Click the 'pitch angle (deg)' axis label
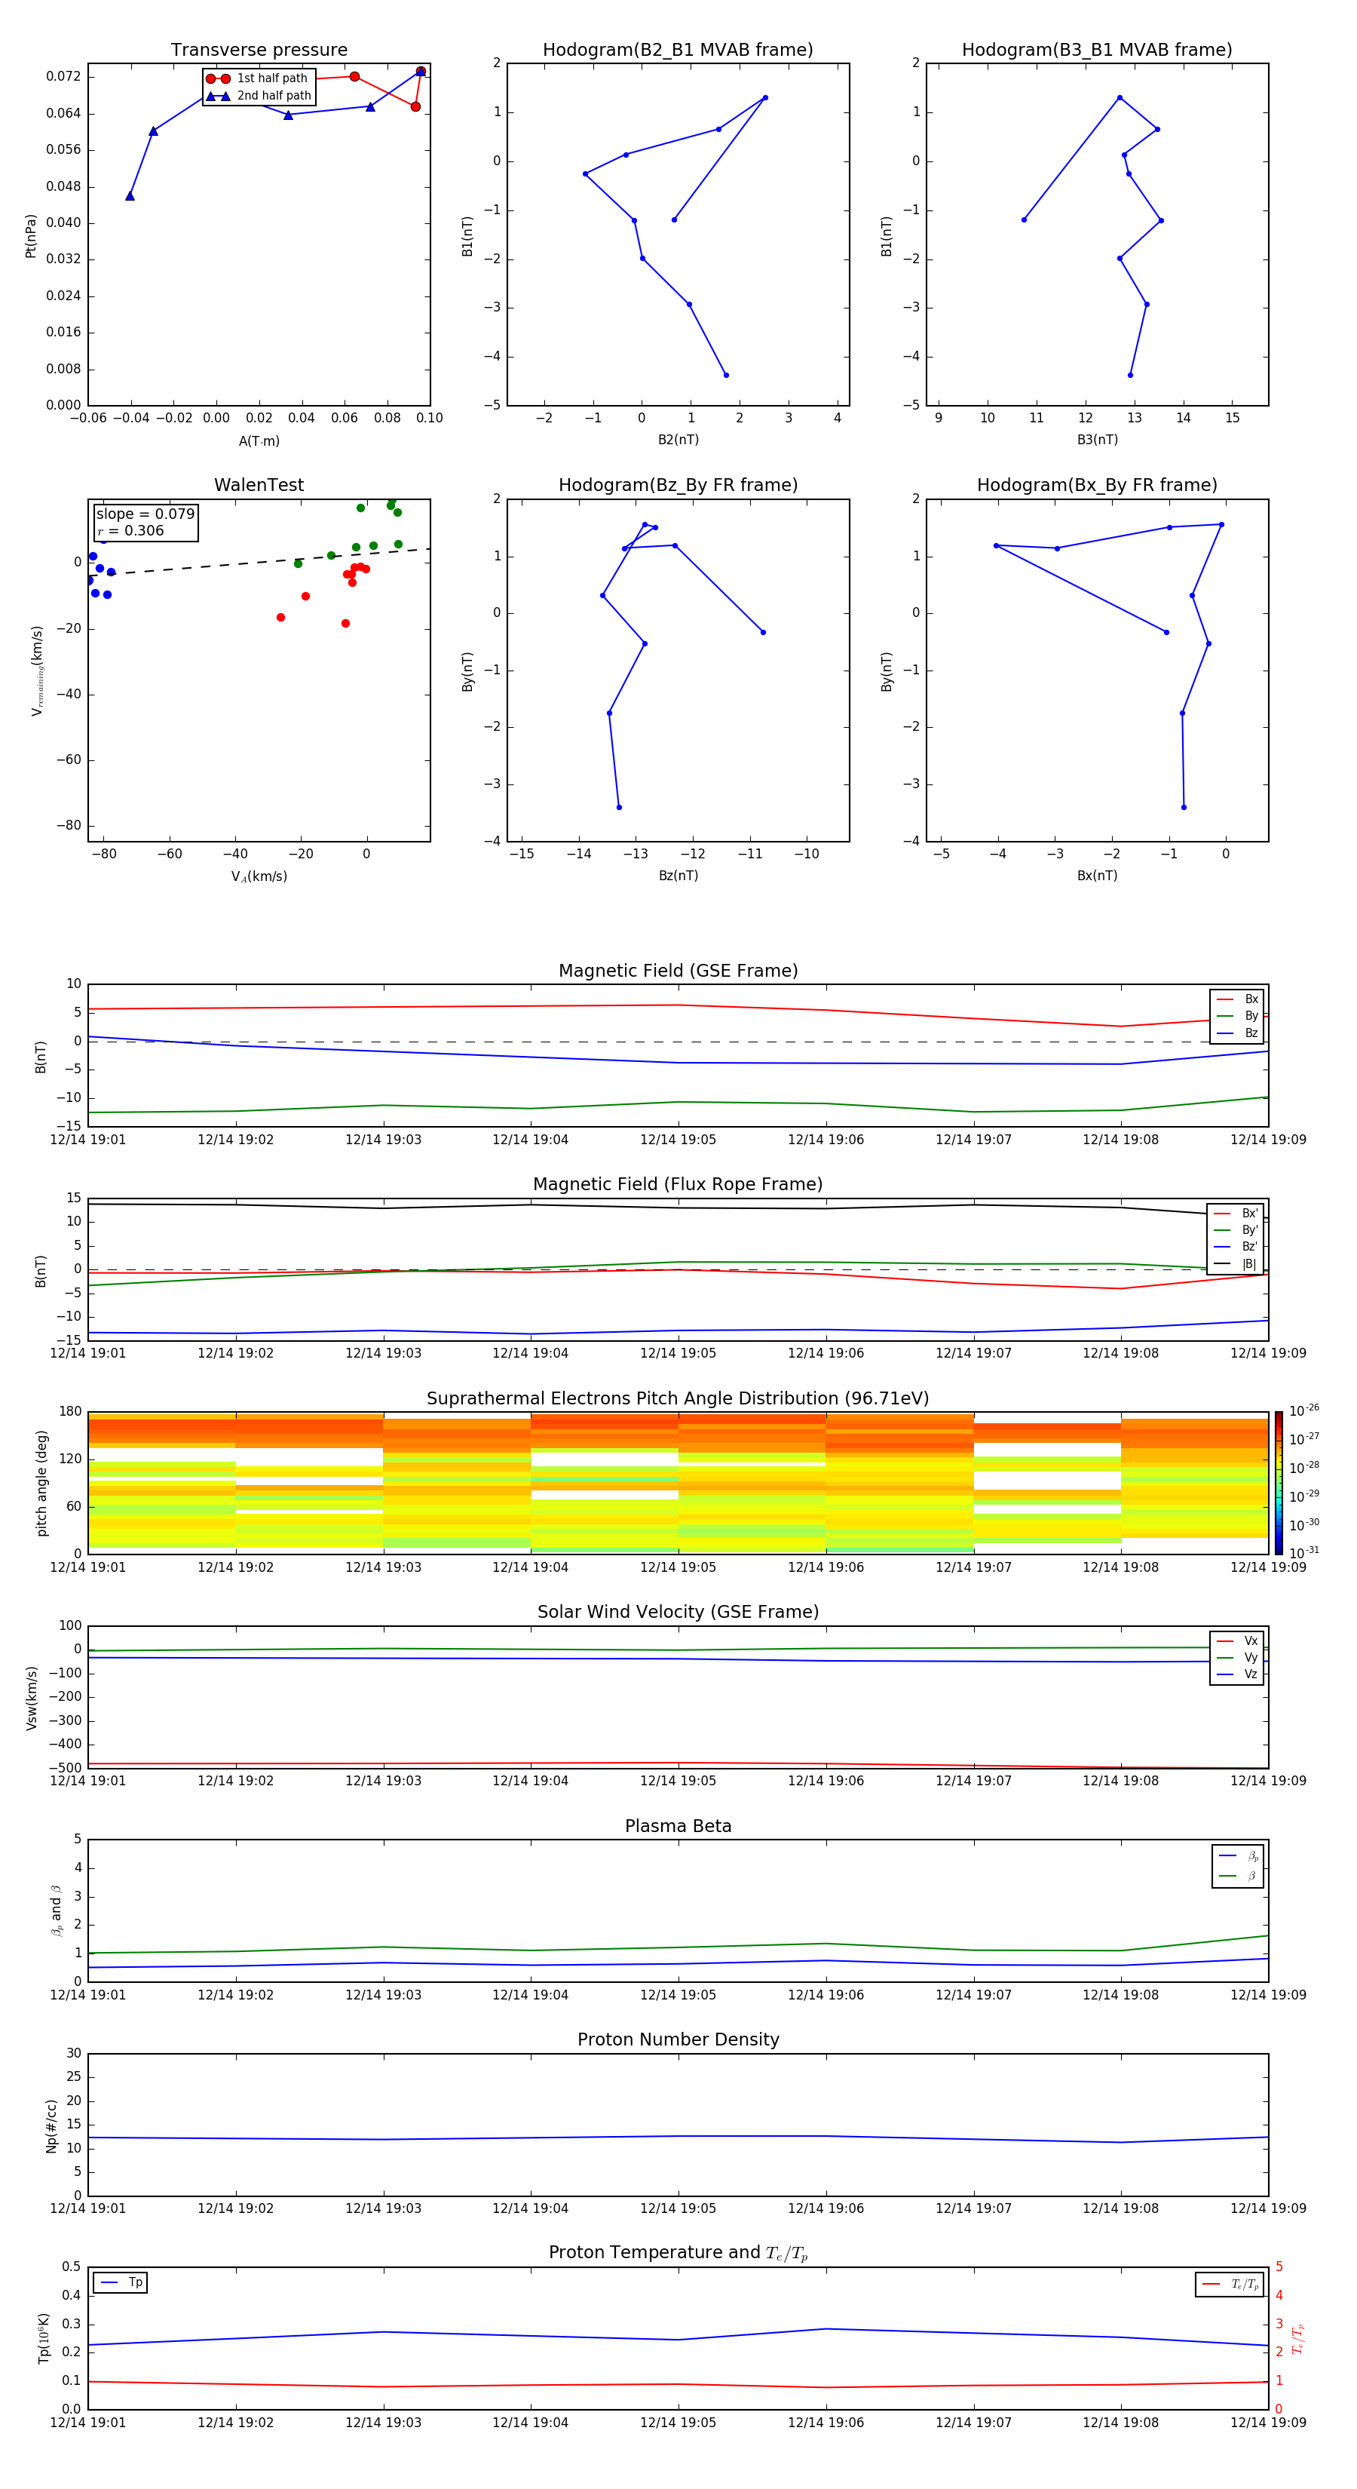Image resolution: width=1357 pixels, height=2489 pixels. click(x=41, y=1483)
